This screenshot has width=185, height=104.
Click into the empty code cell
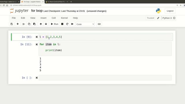click(x=105, y=78)
